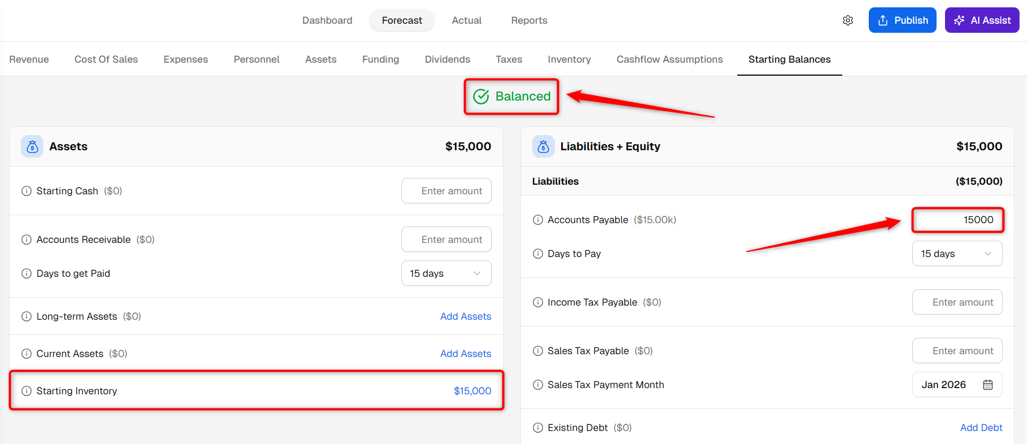Click info icon beside Starting Inventory

click(x=27, y=391)
